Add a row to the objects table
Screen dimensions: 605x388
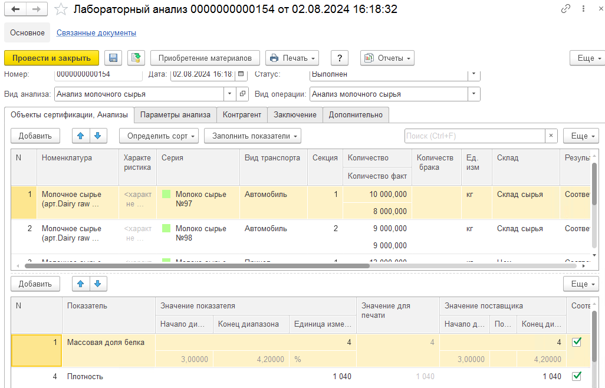click(35, 136)
